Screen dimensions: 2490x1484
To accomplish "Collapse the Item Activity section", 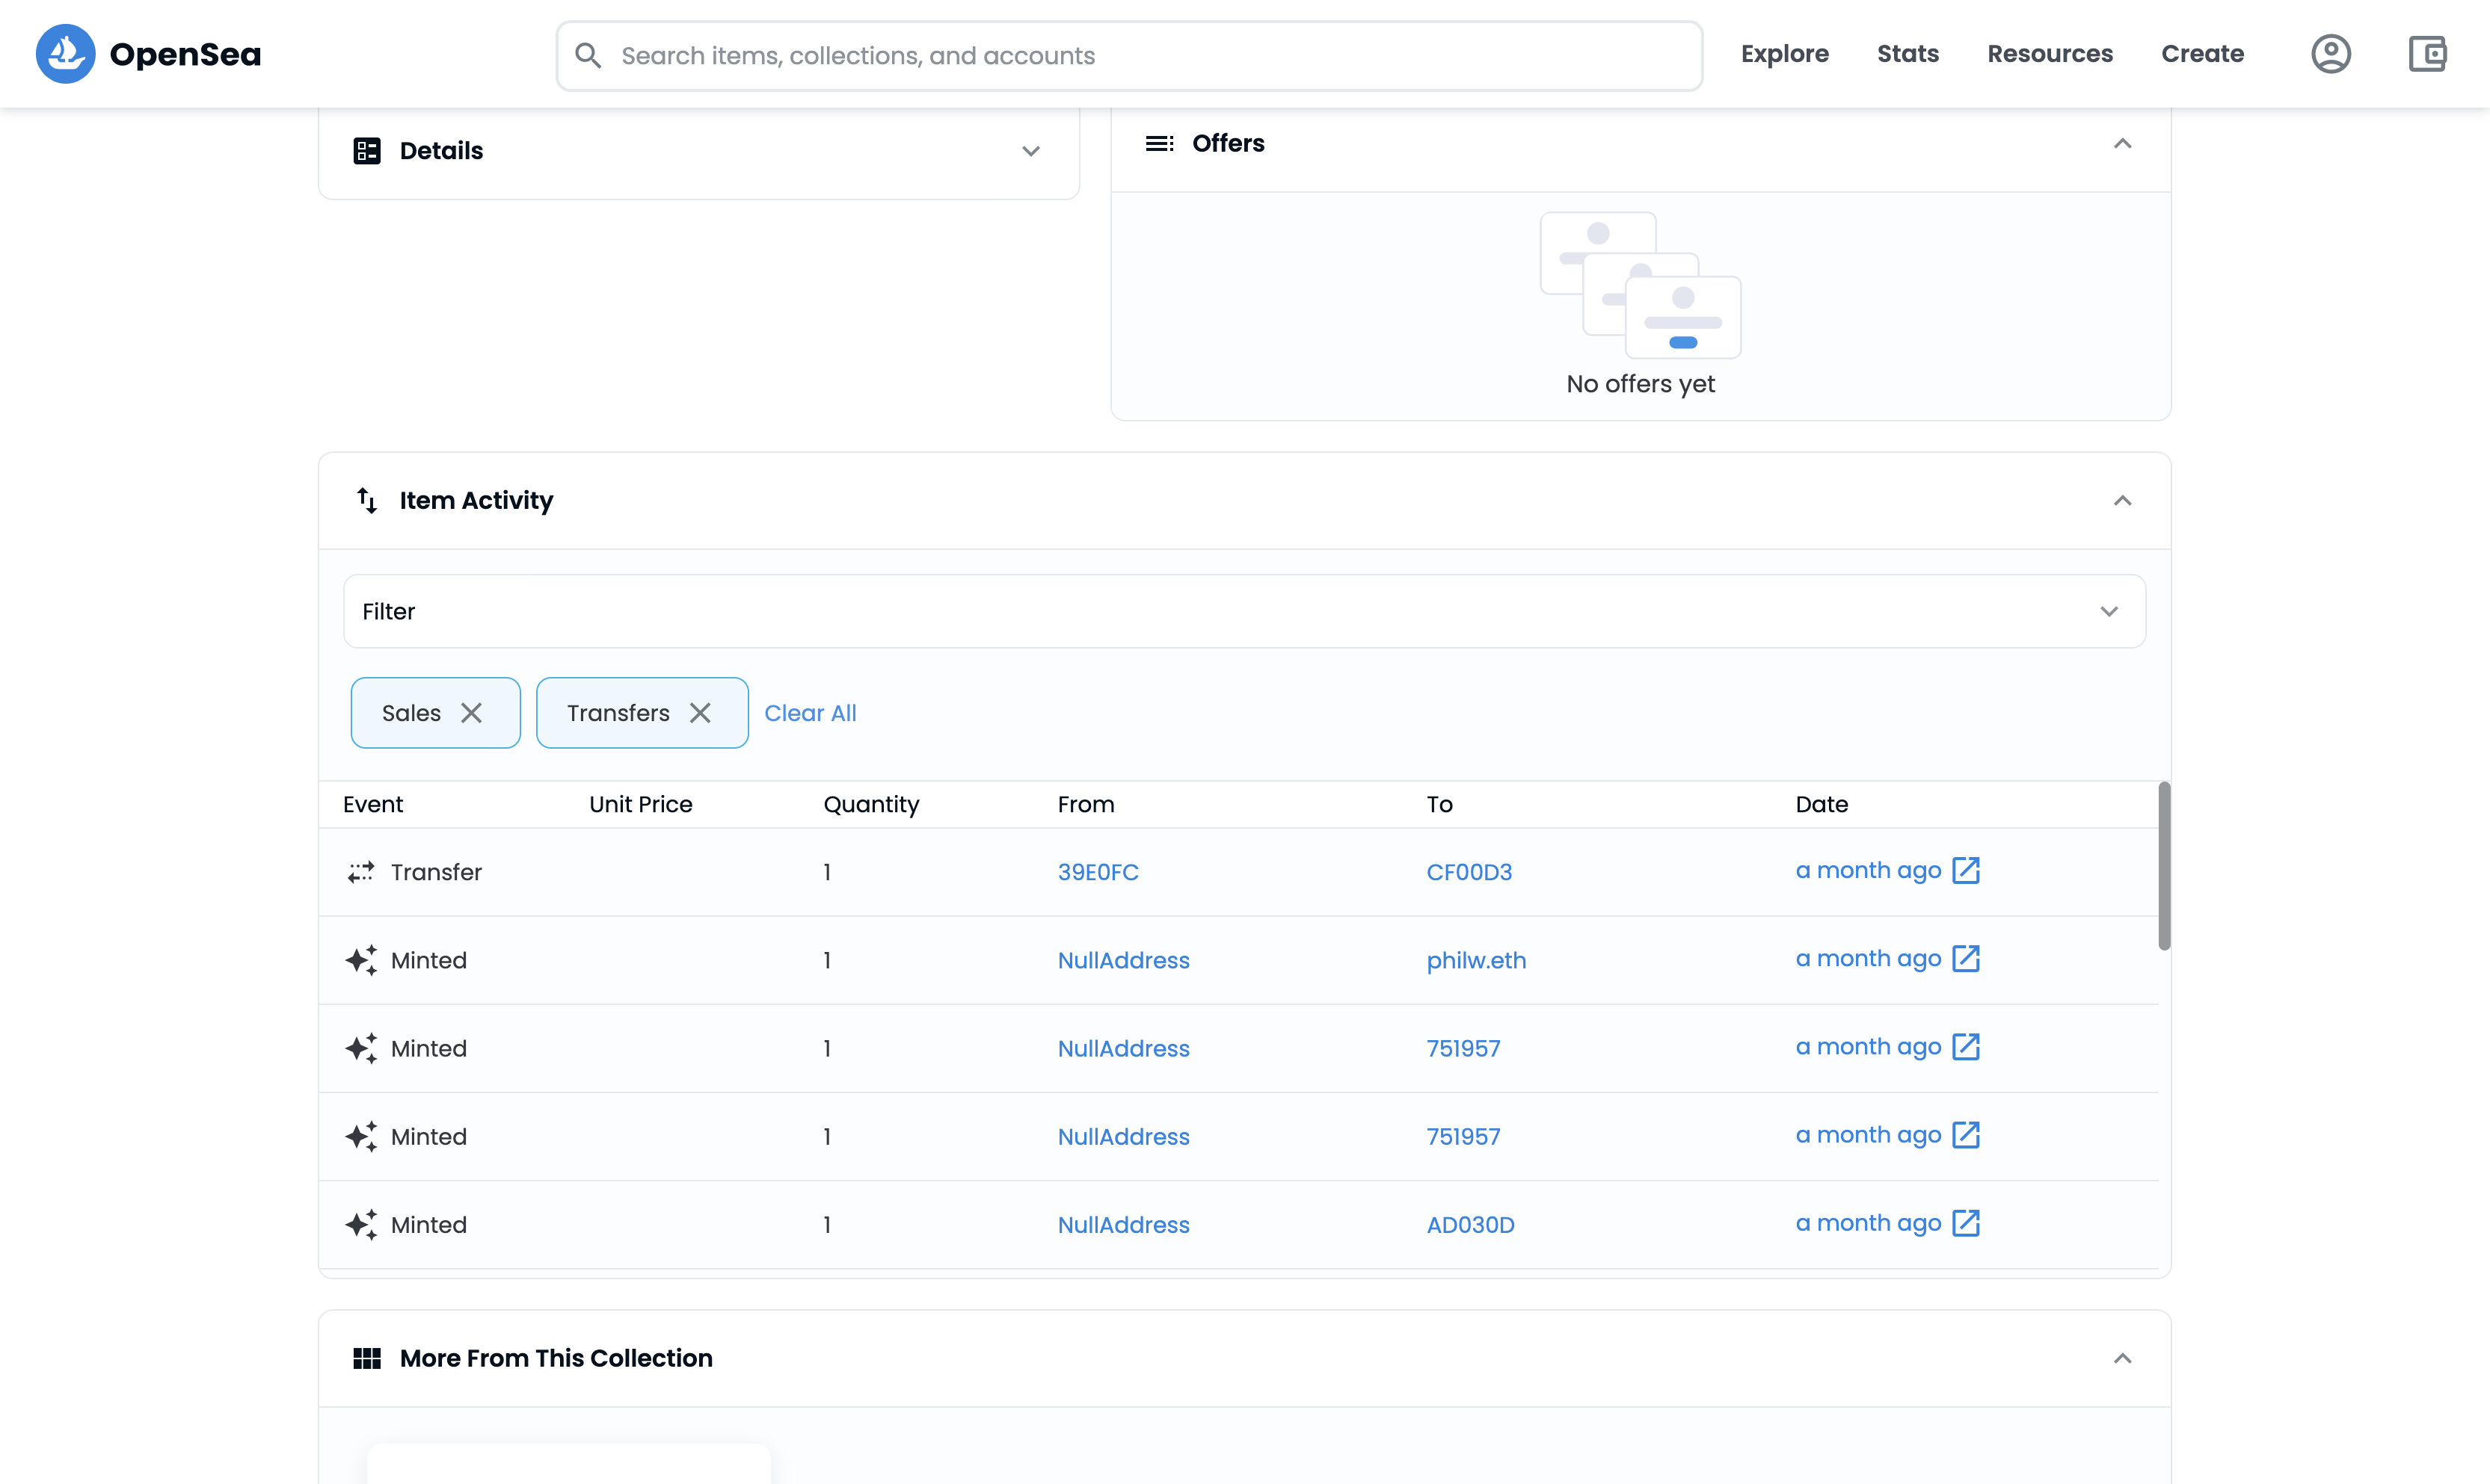I will pyautogui.click(x=2122, y=500).
